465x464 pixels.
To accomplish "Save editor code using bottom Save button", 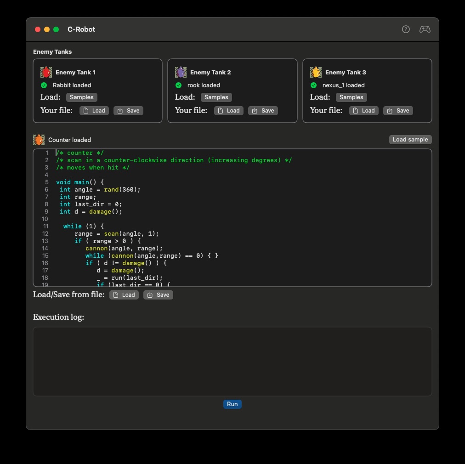I will click(158, 295).
